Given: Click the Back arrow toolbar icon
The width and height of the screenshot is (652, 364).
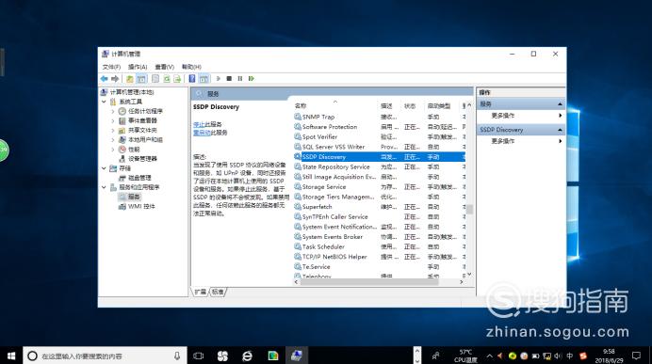Looking at the screenshot, I should tap(104, 78).
